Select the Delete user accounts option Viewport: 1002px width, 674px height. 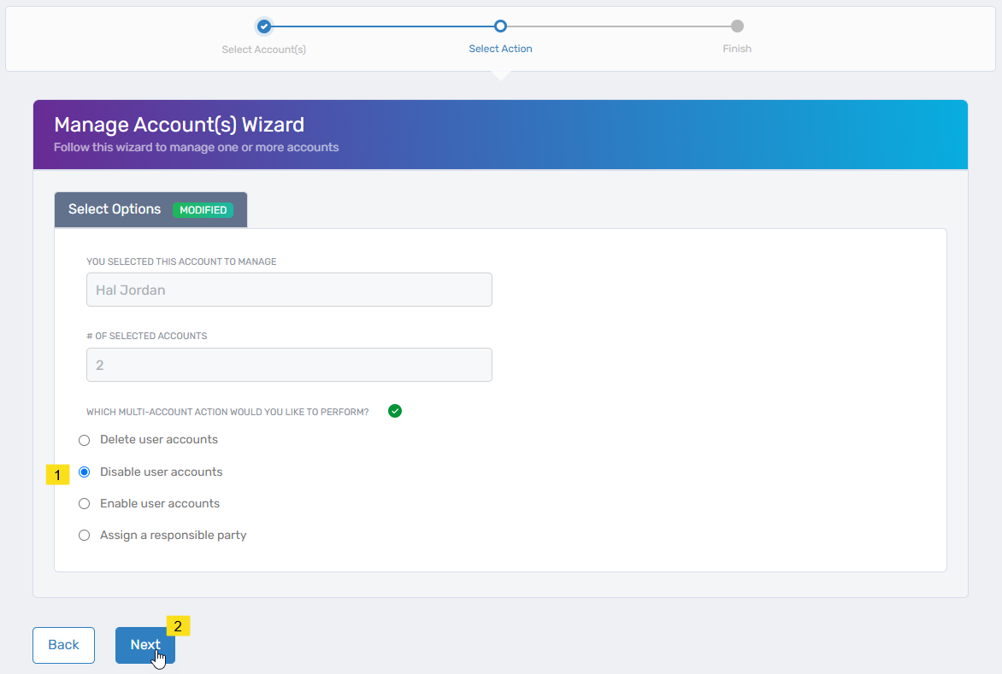pyautogui.click(x=84, y=439)
